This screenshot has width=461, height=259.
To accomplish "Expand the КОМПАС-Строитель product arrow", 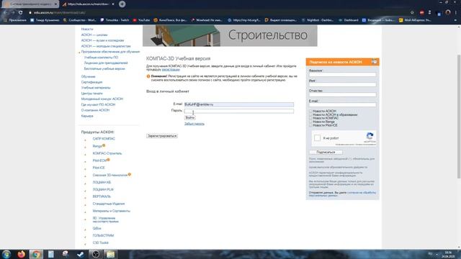I will (85, 155).
